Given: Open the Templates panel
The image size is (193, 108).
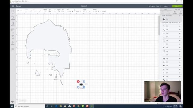Looking at the screenshot, I should coord(13,18).
